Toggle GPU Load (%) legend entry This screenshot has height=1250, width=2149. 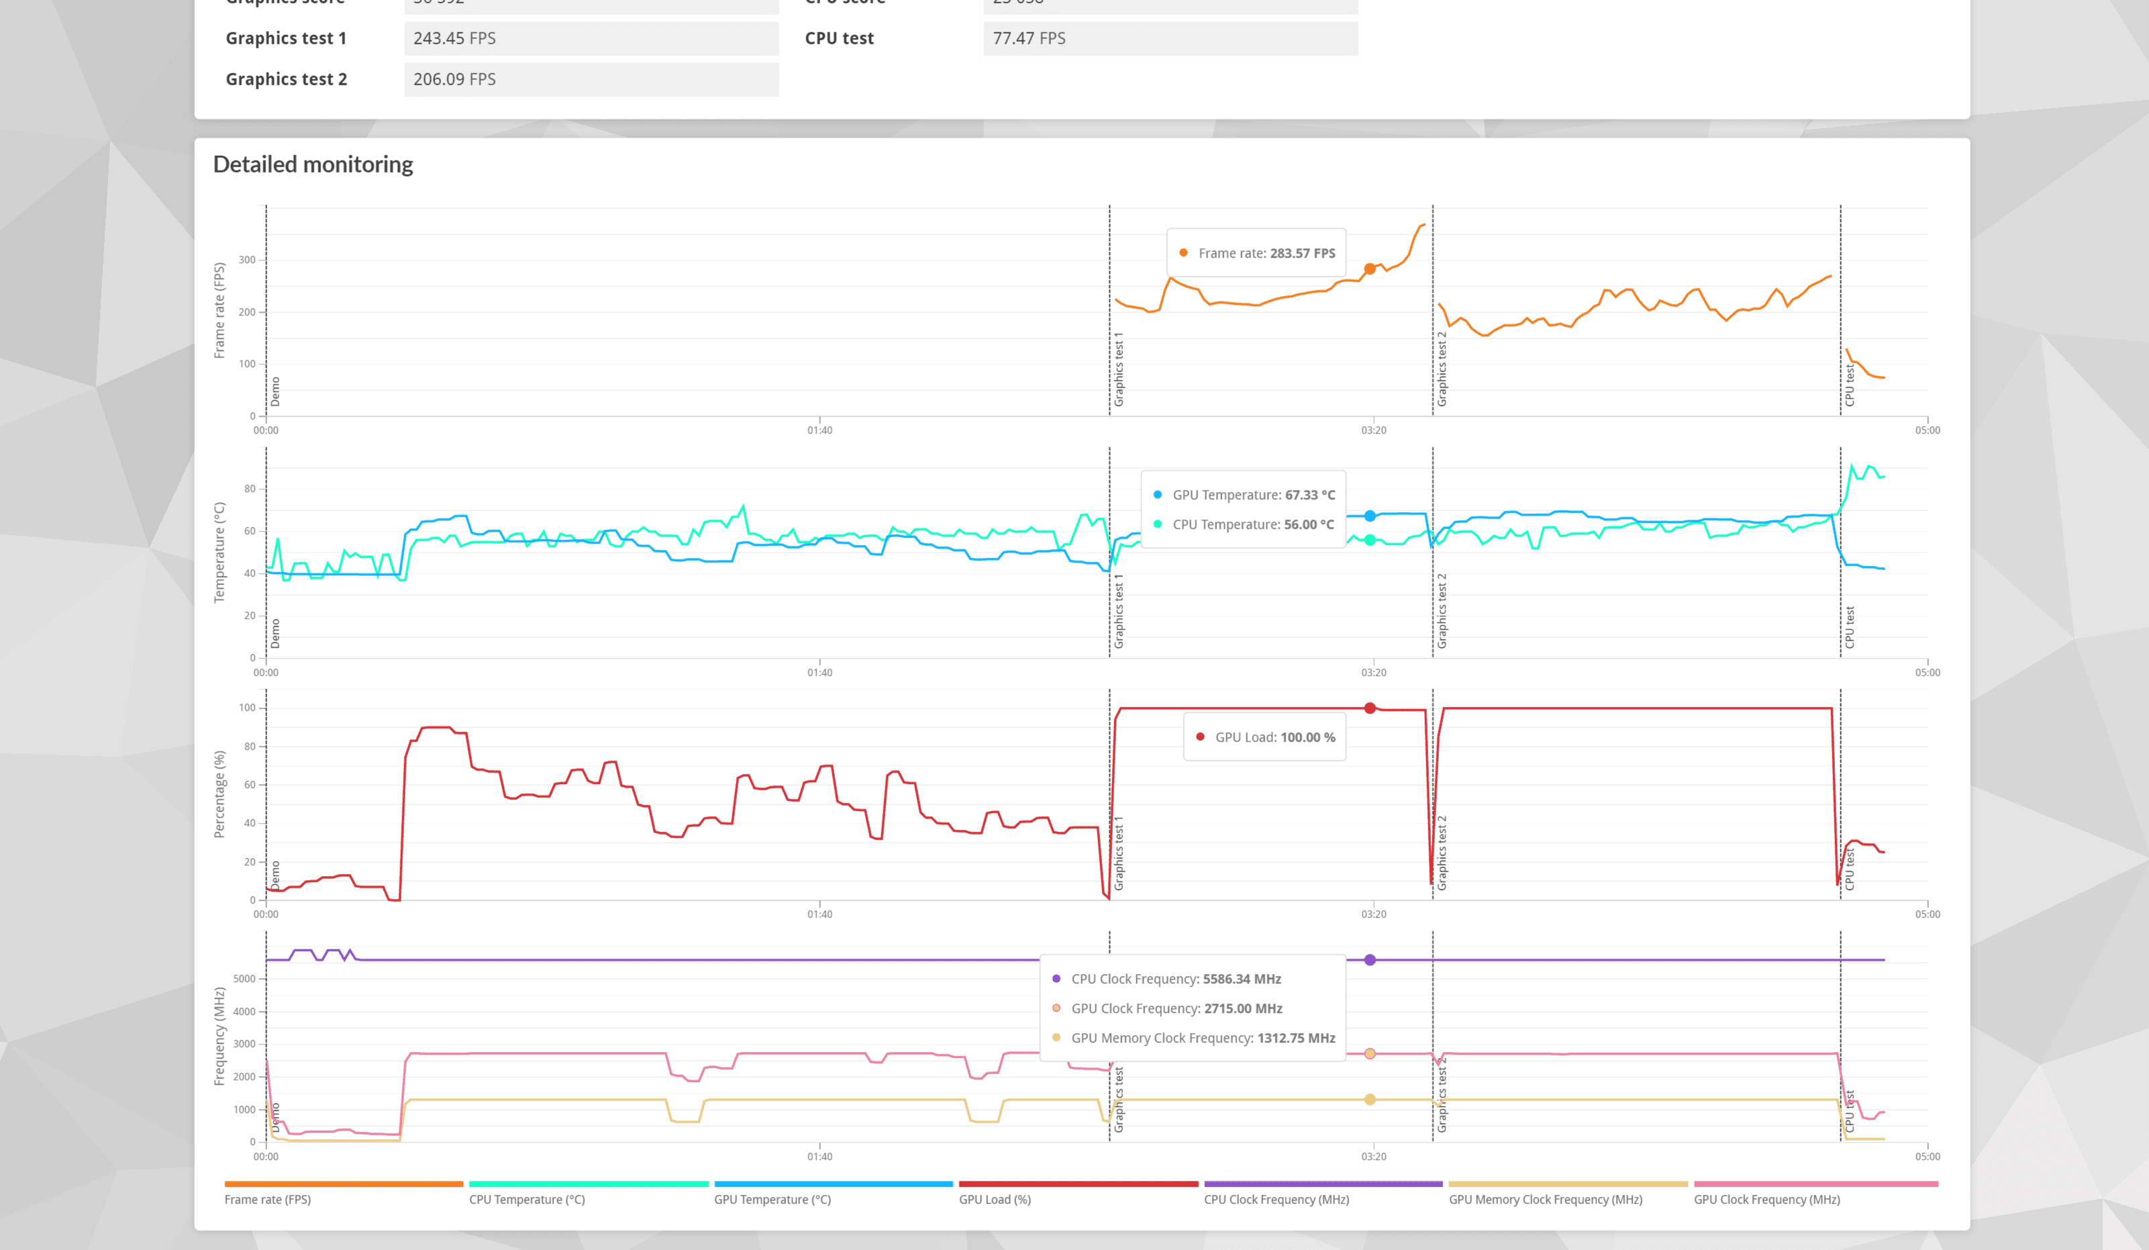coord(995,1199)
